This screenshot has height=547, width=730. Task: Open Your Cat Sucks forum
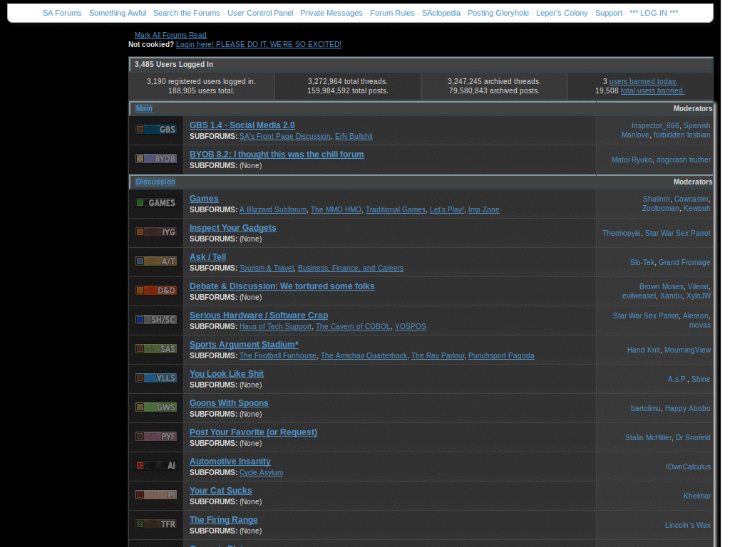(x=220, y=491)
